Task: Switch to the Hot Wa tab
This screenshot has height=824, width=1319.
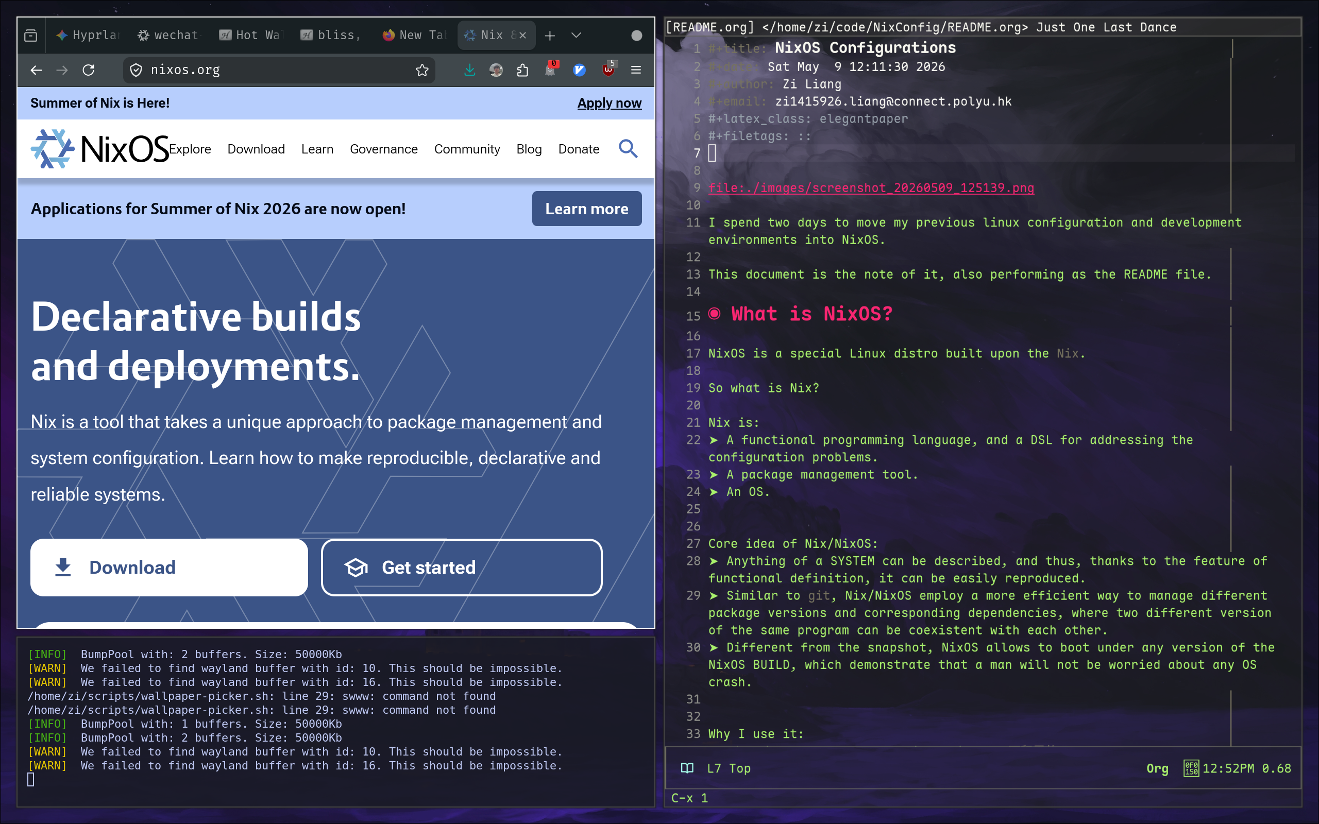Action: tap(251, 36)
